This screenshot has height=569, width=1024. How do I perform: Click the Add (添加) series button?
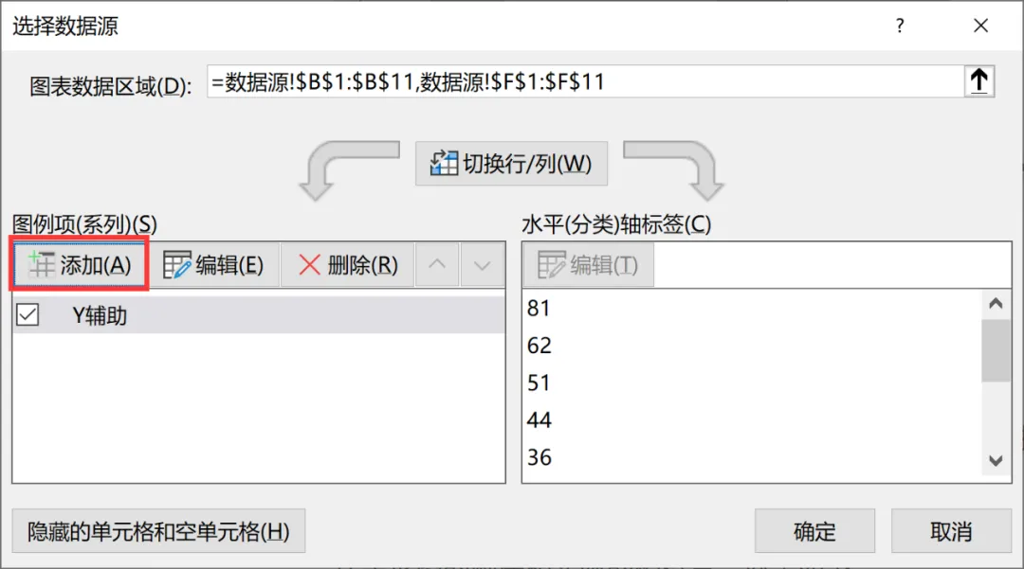click(80, 265)
